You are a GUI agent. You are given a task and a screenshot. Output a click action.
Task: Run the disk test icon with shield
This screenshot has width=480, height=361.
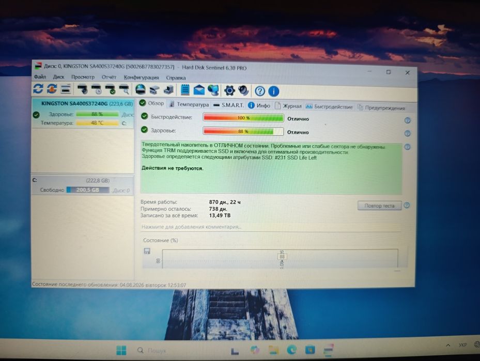pos(82,89)
